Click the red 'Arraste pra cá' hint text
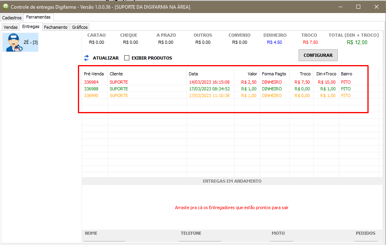Image resolution: width=386 pixels, height=245 pixels. tap(232, 208)
